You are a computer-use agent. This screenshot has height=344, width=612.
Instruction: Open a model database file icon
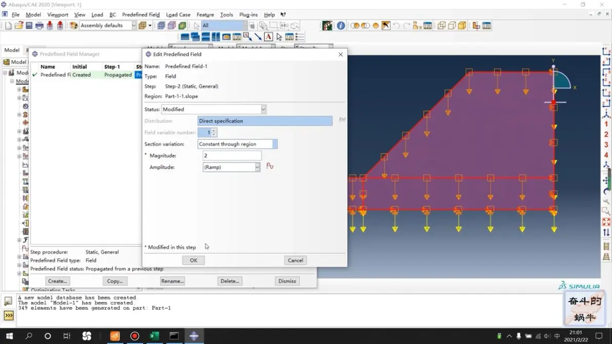[18, 26]
